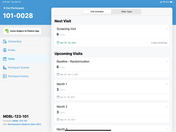Click the Participant Queries icon
This screenshot has width=176, height=132.
point(5,67)
